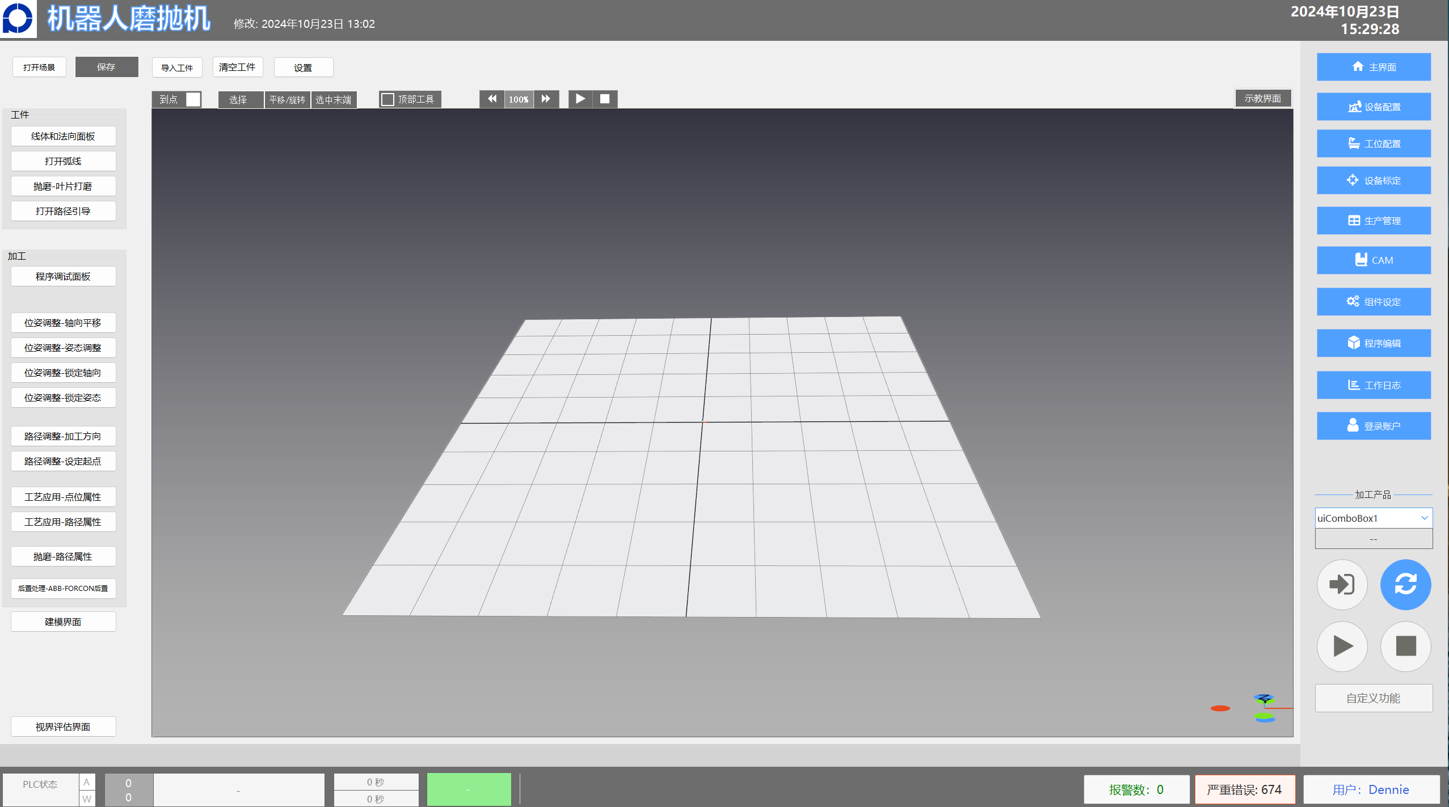Click 位姿调整-轴向平移
1449x807 pixels.
tap(63, 323)
